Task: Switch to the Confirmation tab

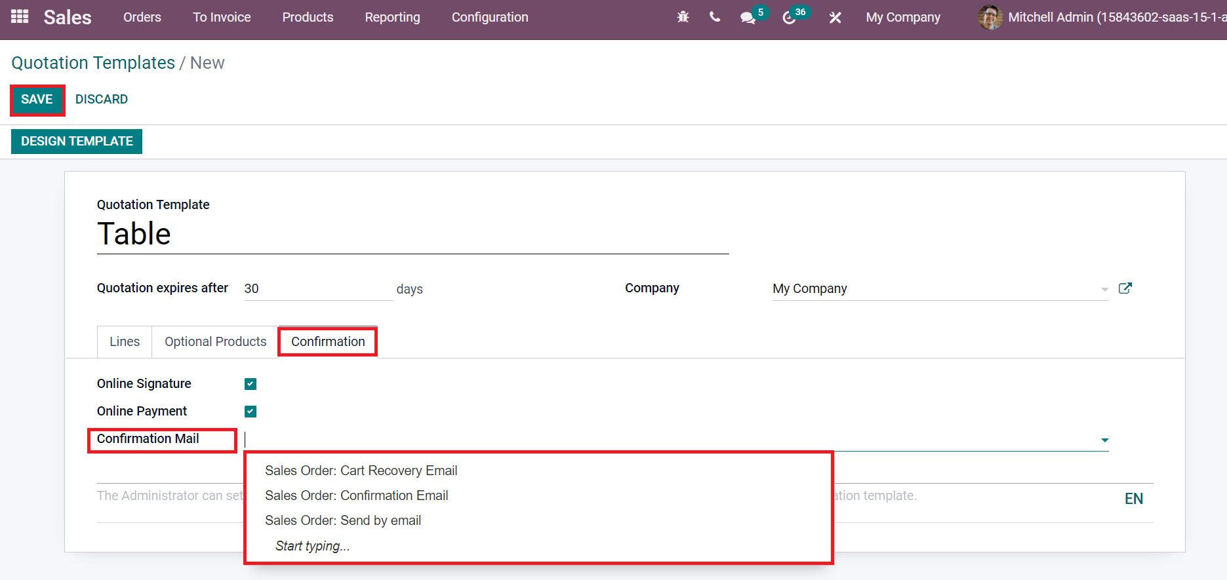Action: tap(328, 341)
